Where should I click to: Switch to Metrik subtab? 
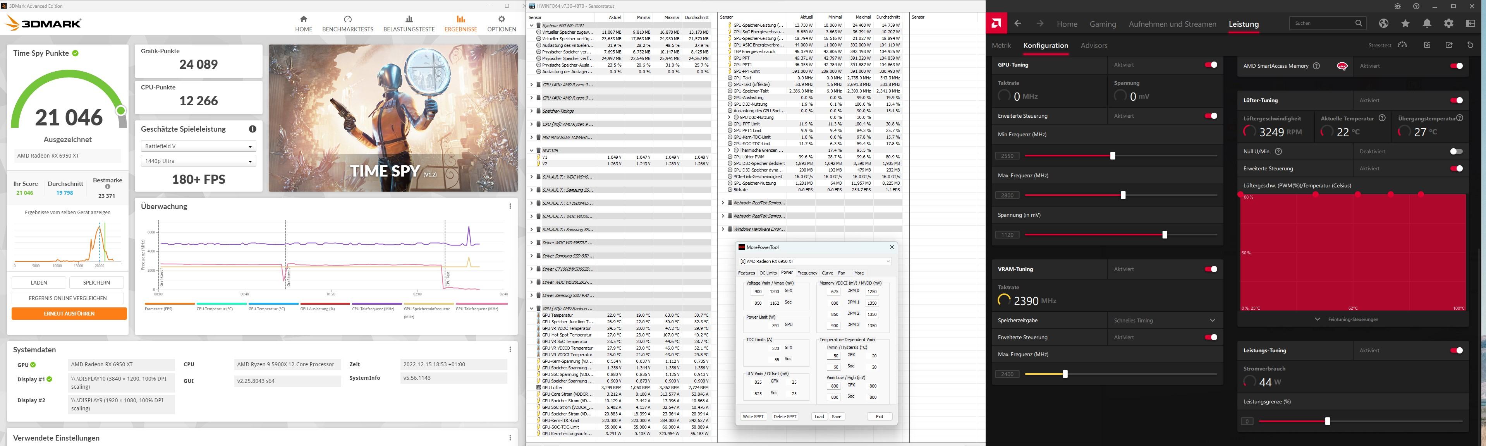click(x=1002, y=46)
